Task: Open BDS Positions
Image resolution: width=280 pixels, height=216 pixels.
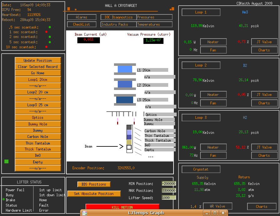Action: [94, 184]
